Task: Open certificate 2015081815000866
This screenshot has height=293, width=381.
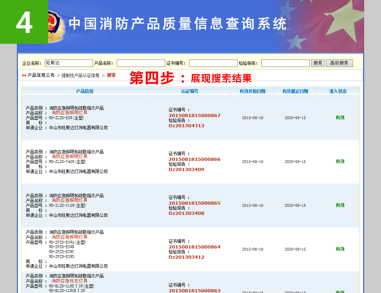Action: 194,159
